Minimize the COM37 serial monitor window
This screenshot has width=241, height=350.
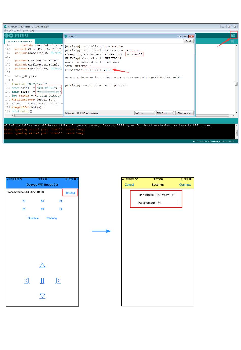180,36
